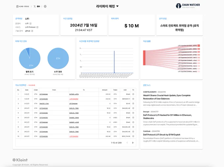The height and width of the screenshot is (167, 224).
Task: Click To Lifi Exploiter link in row 3
Action: [x=73, y=103]
